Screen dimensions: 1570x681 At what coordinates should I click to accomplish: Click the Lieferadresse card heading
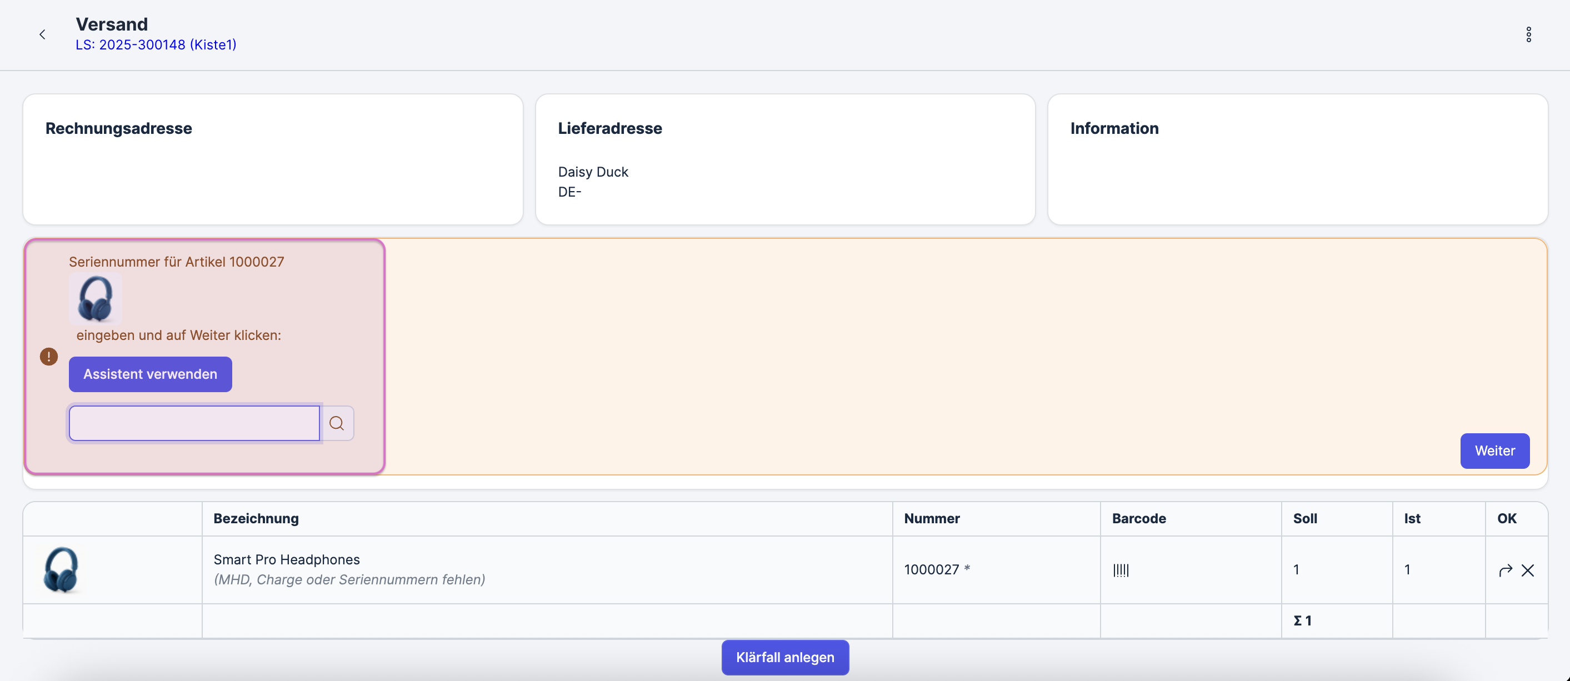coord(609,128)
